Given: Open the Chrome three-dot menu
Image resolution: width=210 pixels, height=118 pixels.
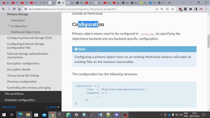Looking at the screenshot, I should pyautogui.click(x=206, y=9).
